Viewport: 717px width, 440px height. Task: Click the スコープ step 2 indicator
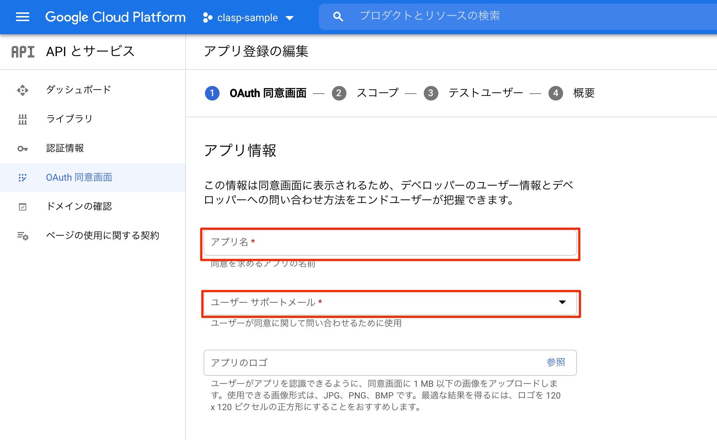[340, 93]
